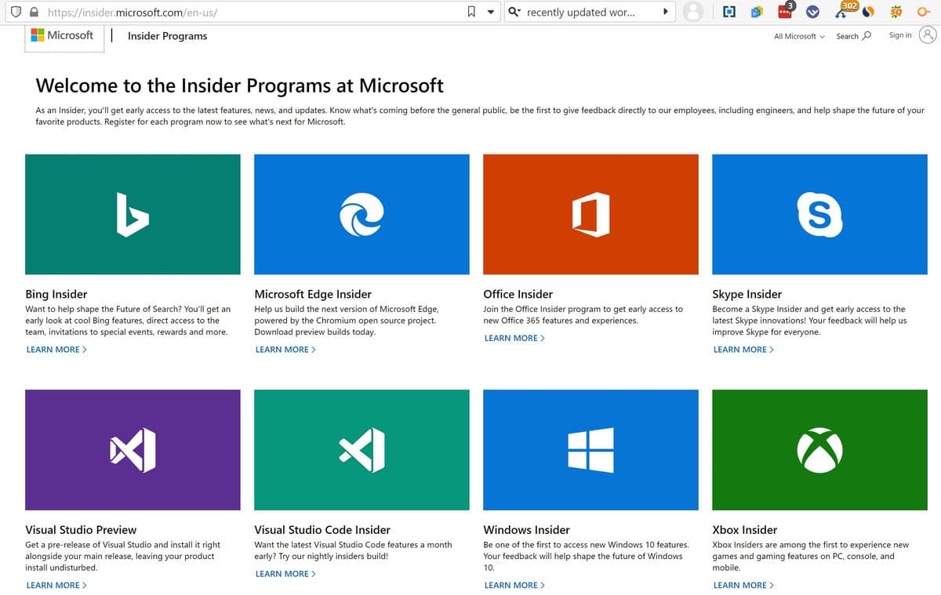Open Learn More under Visual Studio Code Insider
The height and width of the screenshot is (595, 941).
click(285, 574)
